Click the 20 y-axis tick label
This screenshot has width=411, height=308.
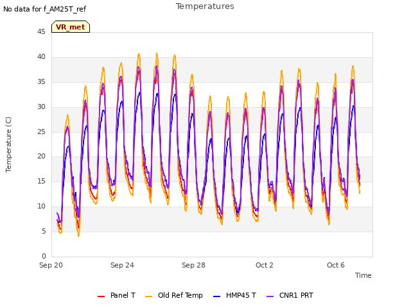click(x=41, y=157)
